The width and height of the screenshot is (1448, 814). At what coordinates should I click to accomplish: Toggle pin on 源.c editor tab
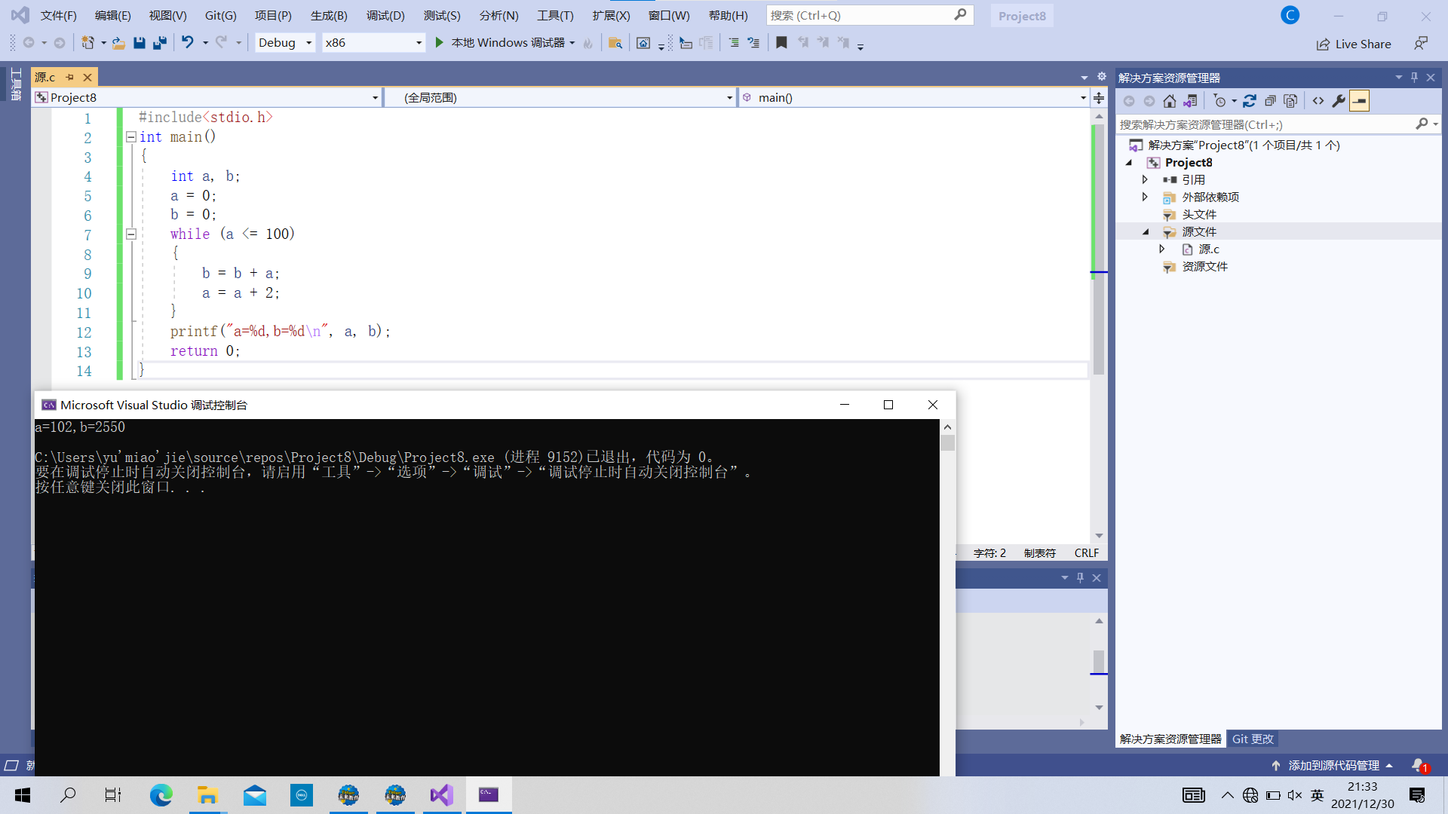pos(69,78)
